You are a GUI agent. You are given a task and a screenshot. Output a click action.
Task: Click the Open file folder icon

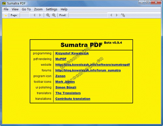5,15
